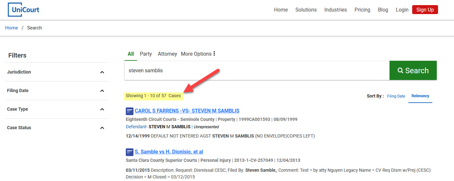Screen dimensions: 454x181
Task: Expand the Case Status filter
Action: 102,128
